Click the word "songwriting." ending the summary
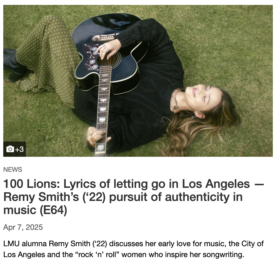 [223, 255]
